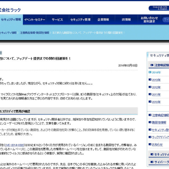
Task: Click the bullet icon beside 2011年
Action: pyautogui.click(x=150, y=94)
